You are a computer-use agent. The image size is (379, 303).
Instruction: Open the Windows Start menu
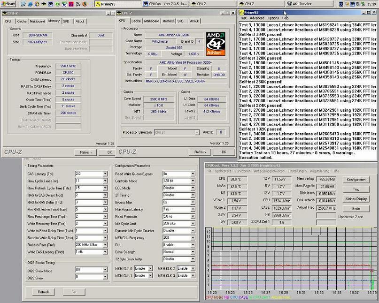click(x=8, y=4)
